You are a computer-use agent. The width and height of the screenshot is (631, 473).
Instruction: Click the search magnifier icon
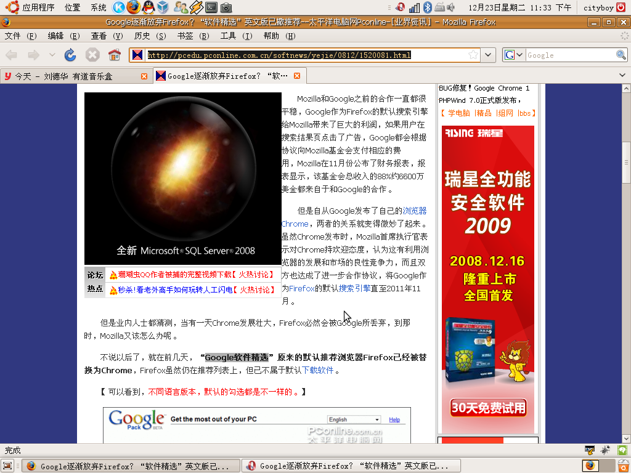pyautogui.click(x=621, y=55)
